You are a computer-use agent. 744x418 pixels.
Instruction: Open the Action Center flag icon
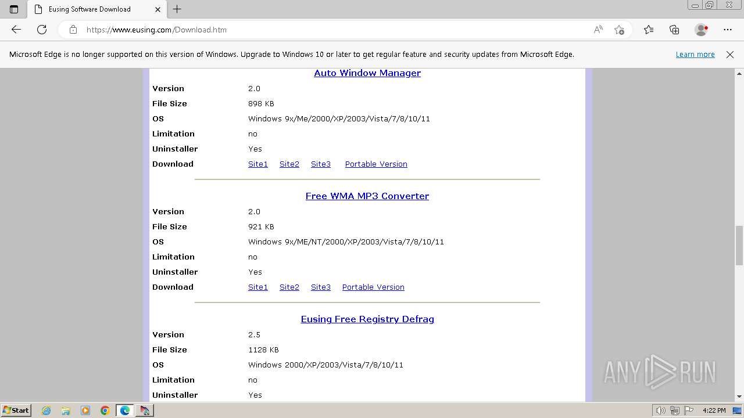tap(688, 410)
